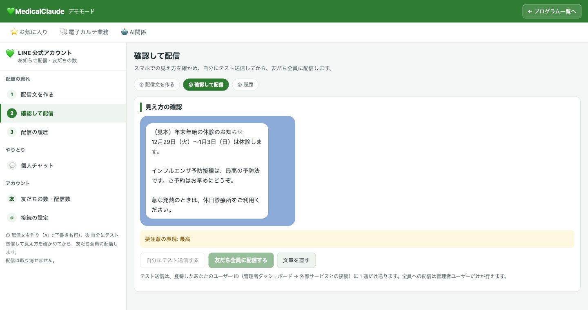This screenshot has width=588, height=310.
Task: Click お知らせ配信・友だちの数 subtitle text
Action: tap(47, 60)
